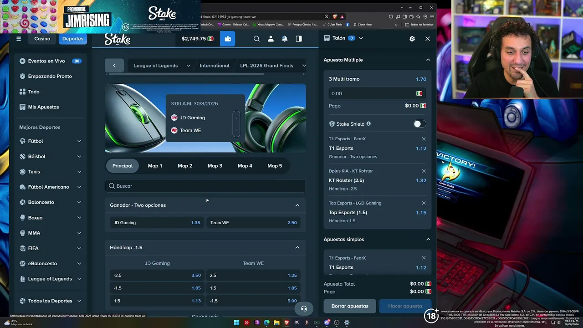
Task: Click Borrar apuestas button
Action: tap(350, 306)
